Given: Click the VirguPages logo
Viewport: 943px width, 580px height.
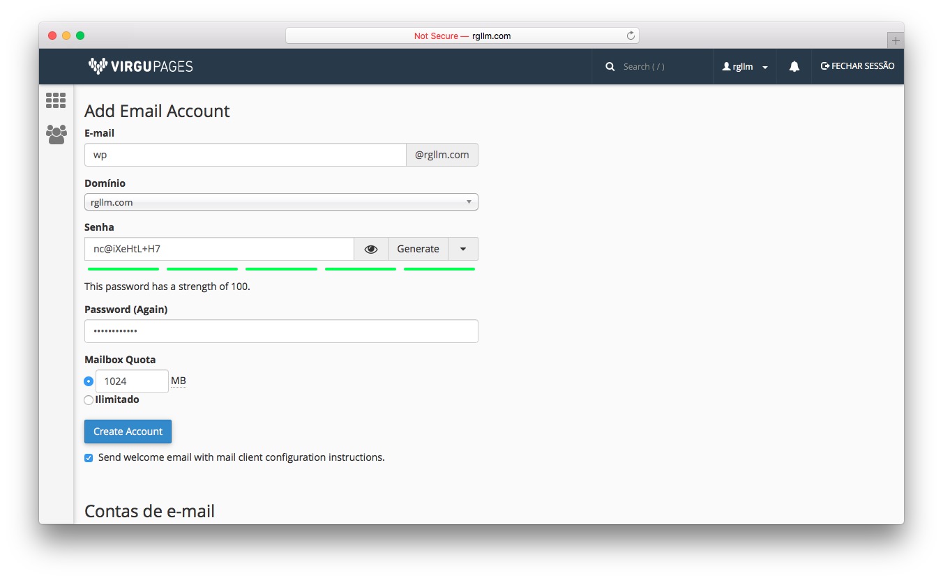Looking at the screenshot, I should point(140,66).
